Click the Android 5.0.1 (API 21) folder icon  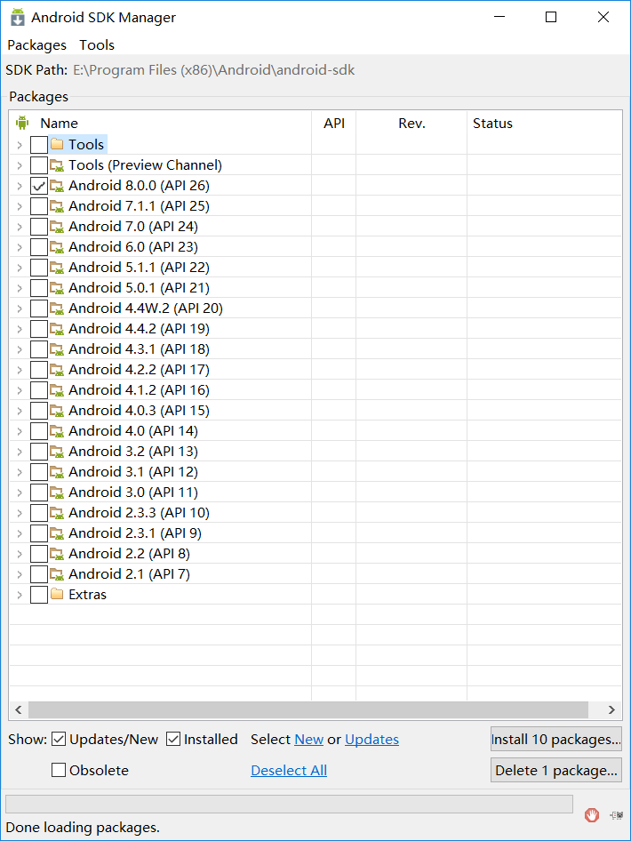(57, 287)
